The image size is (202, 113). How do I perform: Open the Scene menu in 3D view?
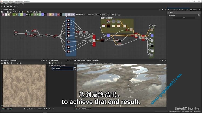point(76,63)
